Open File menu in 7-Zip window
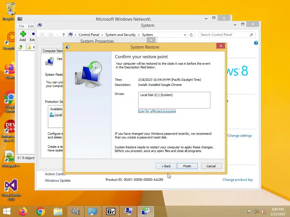 [22, 26]
